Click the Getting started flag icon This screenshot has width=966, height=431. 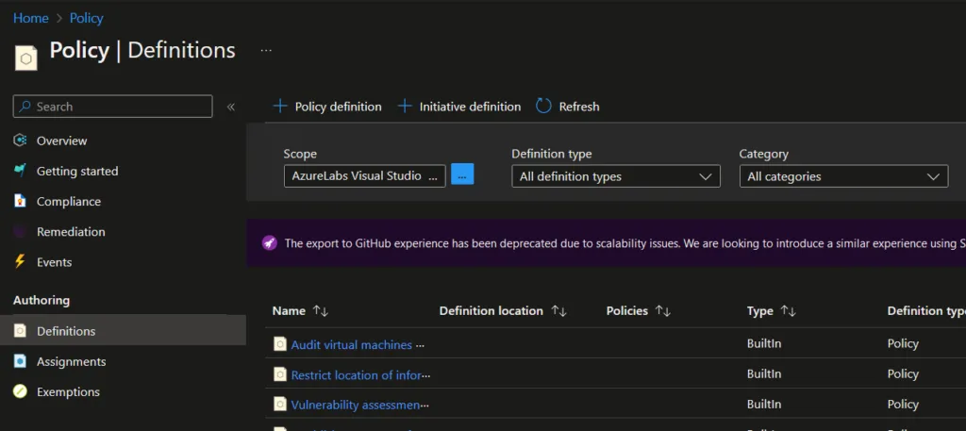coord(21,171)
